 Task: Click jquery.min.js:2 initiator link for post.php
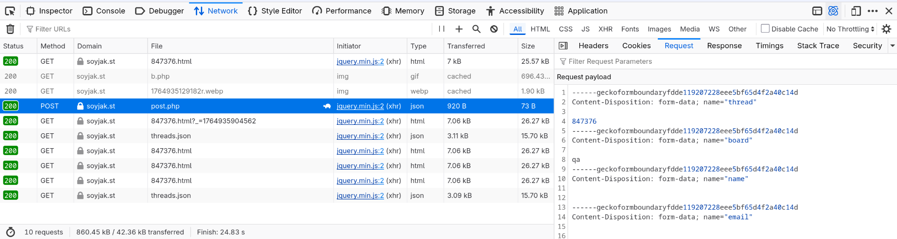coord(360,106)
